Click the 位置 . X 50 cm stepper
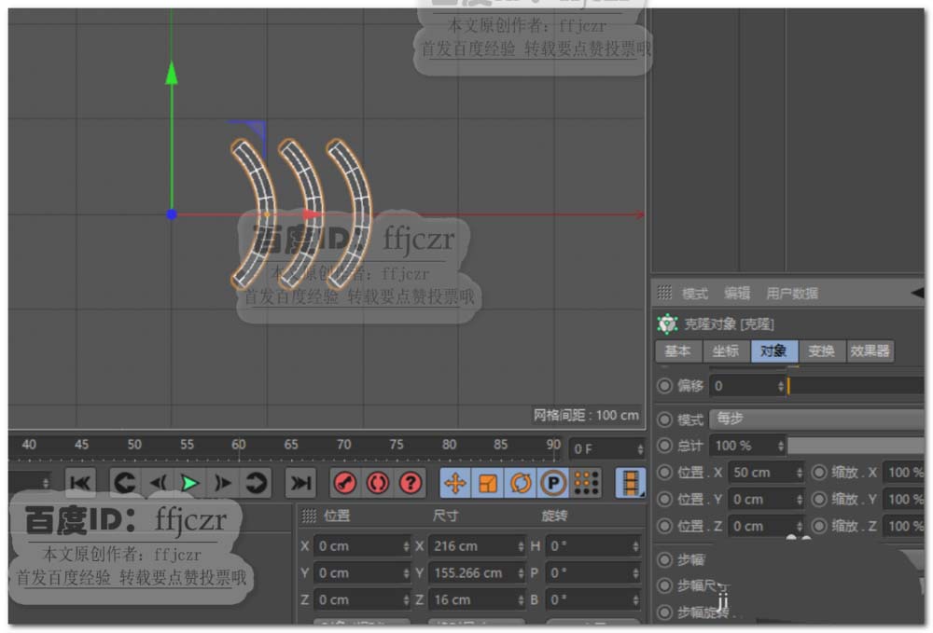 (800, 473)
